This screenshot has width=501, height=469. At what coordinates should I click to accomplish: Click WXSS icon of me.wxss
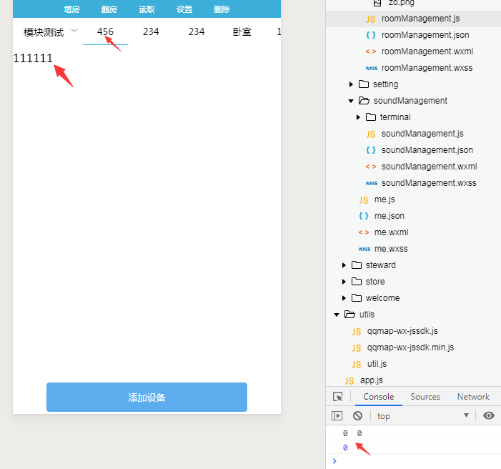(x=364, y=249)
